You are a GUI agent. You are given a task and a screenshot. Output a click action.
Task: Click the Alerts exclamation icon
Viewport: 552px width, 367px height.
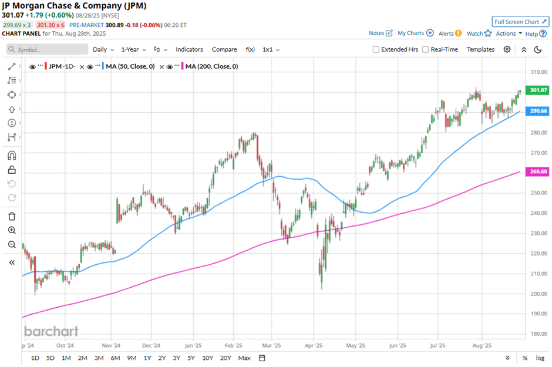pos(458,33)
